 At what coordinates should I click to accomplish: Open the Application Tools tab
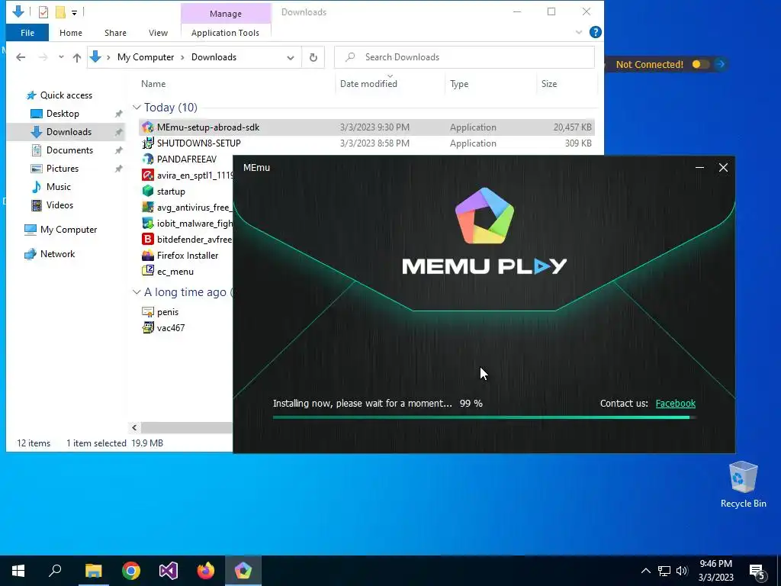click(225, 33)
